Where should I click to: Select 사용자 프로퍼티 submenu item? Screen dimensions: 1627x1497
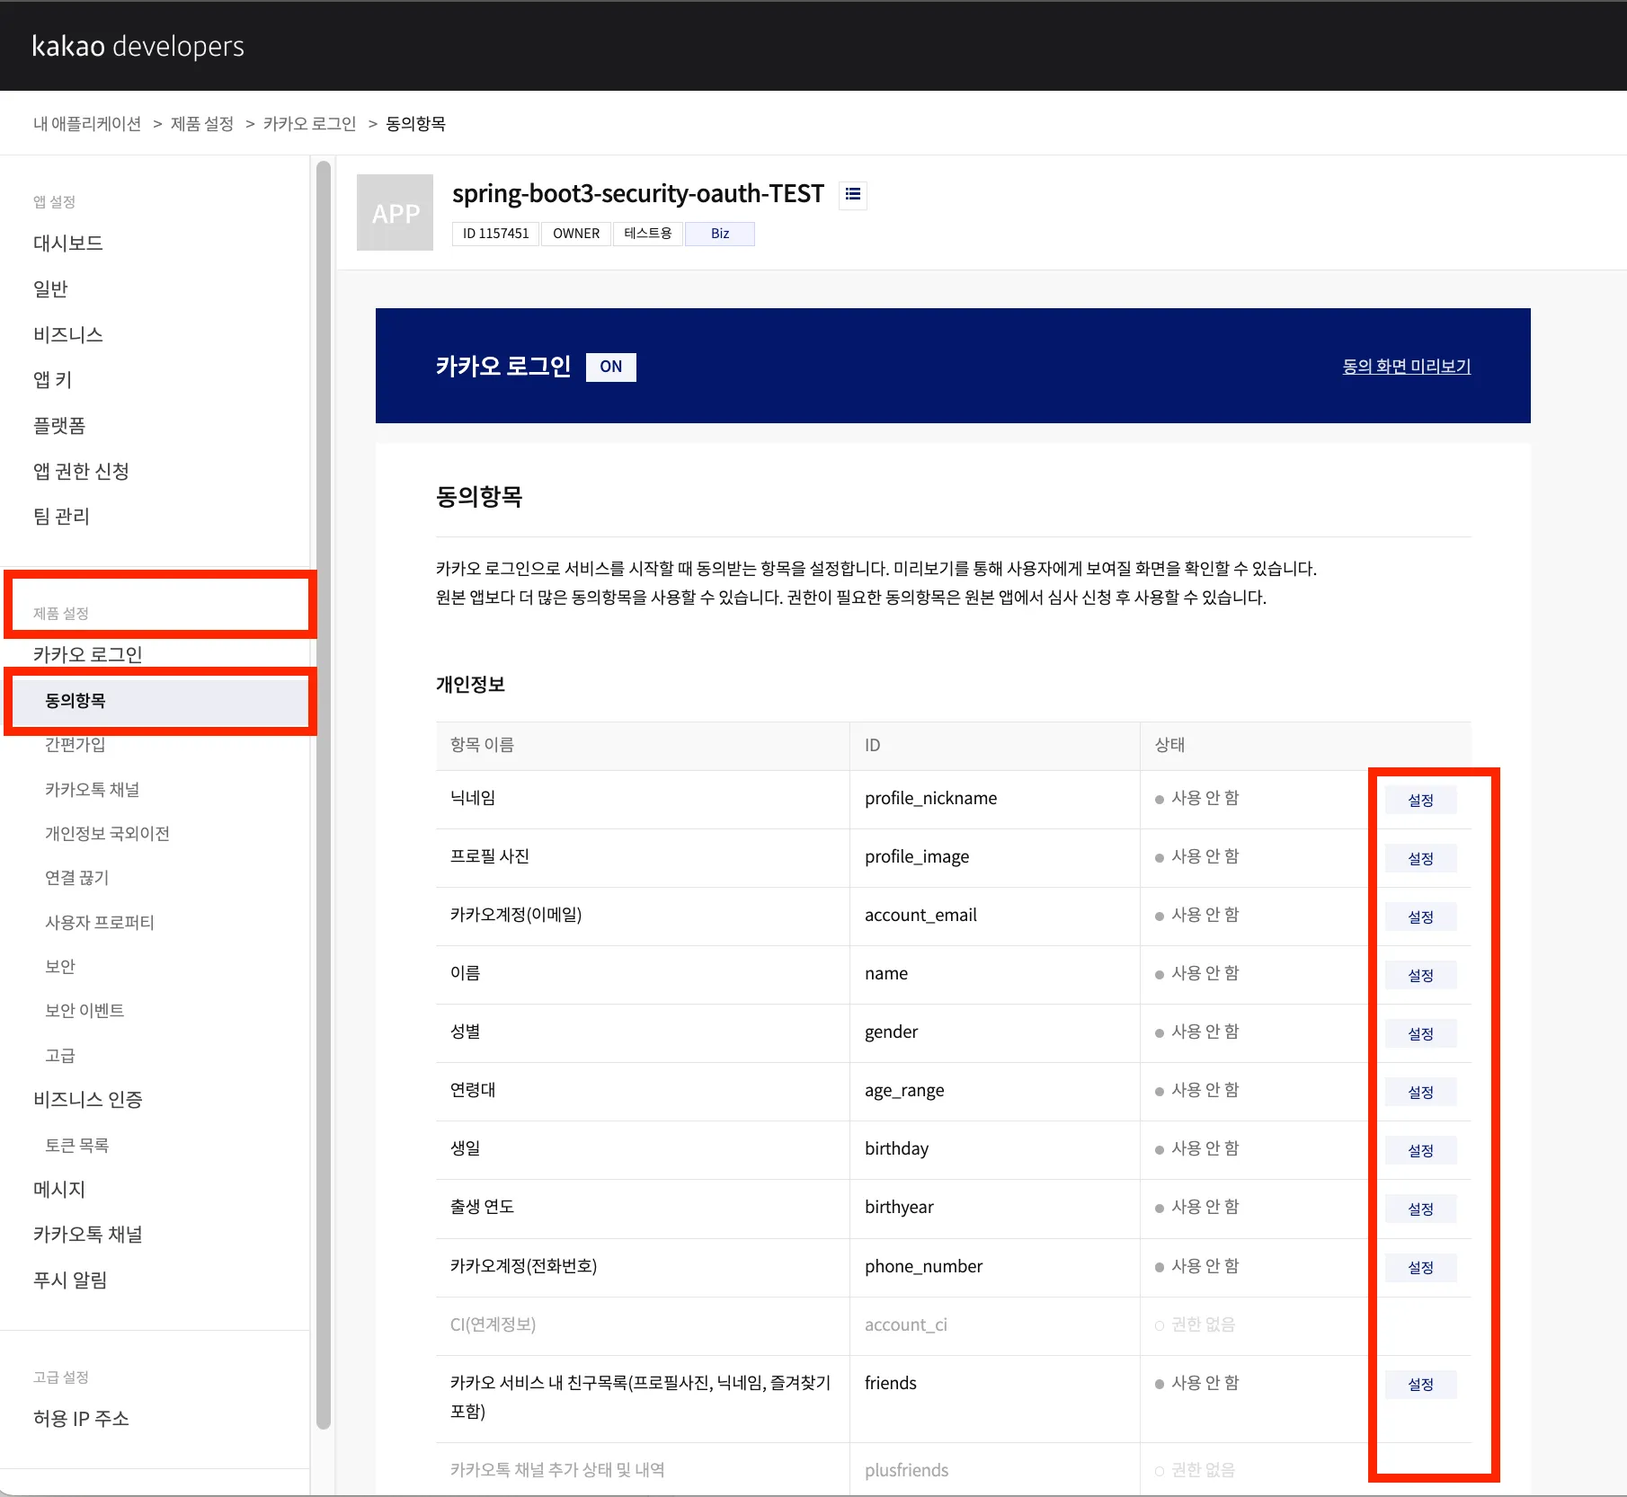pos(100,923)
